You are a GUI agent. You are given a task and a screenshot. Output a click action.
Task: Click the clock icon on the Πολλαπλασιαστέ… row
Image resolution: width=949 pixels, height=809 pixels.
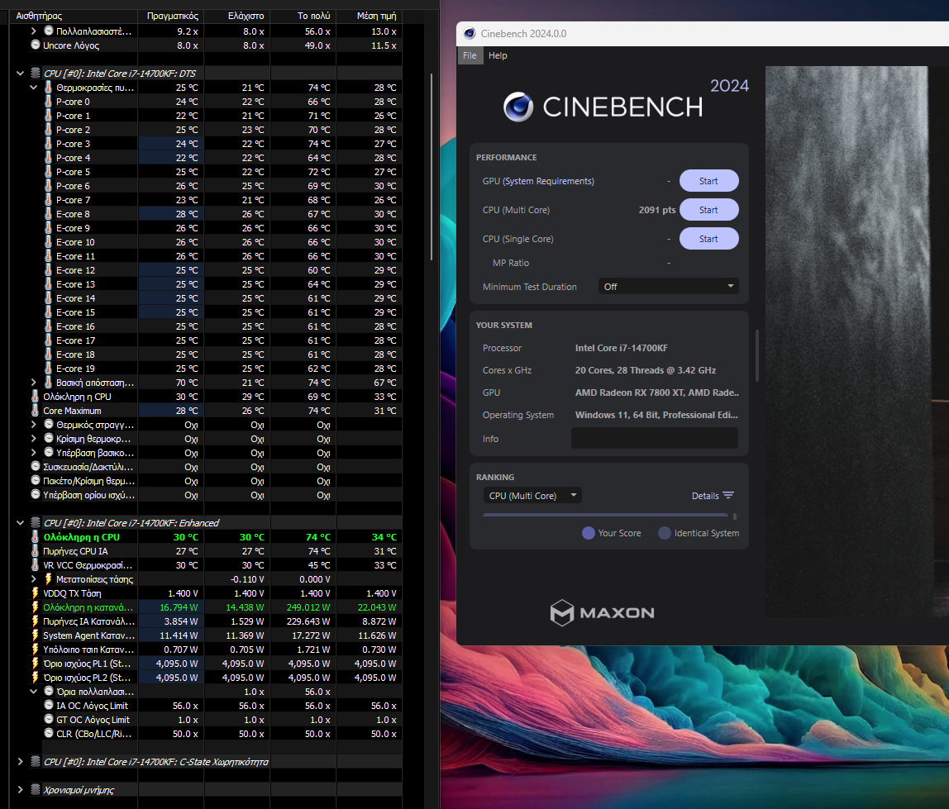point(49,31)
